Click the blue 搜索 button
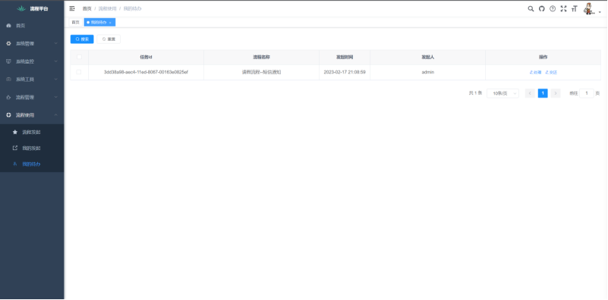The width and height of the screenshot is (608, 300). [x=82, y=39]
